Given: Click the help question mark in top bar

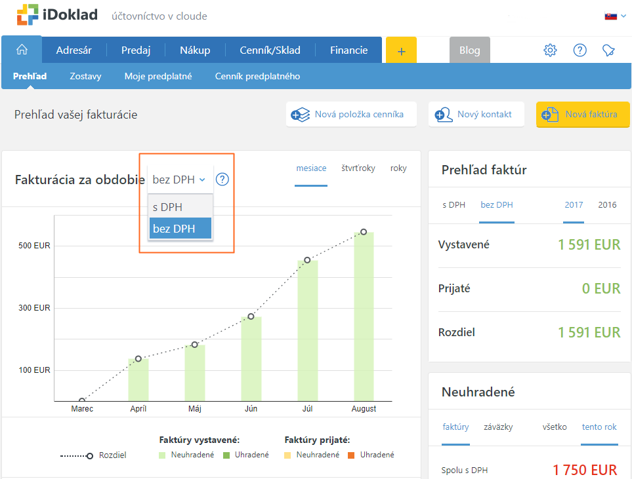Looking at the screenshot, I should coord(579,50).
